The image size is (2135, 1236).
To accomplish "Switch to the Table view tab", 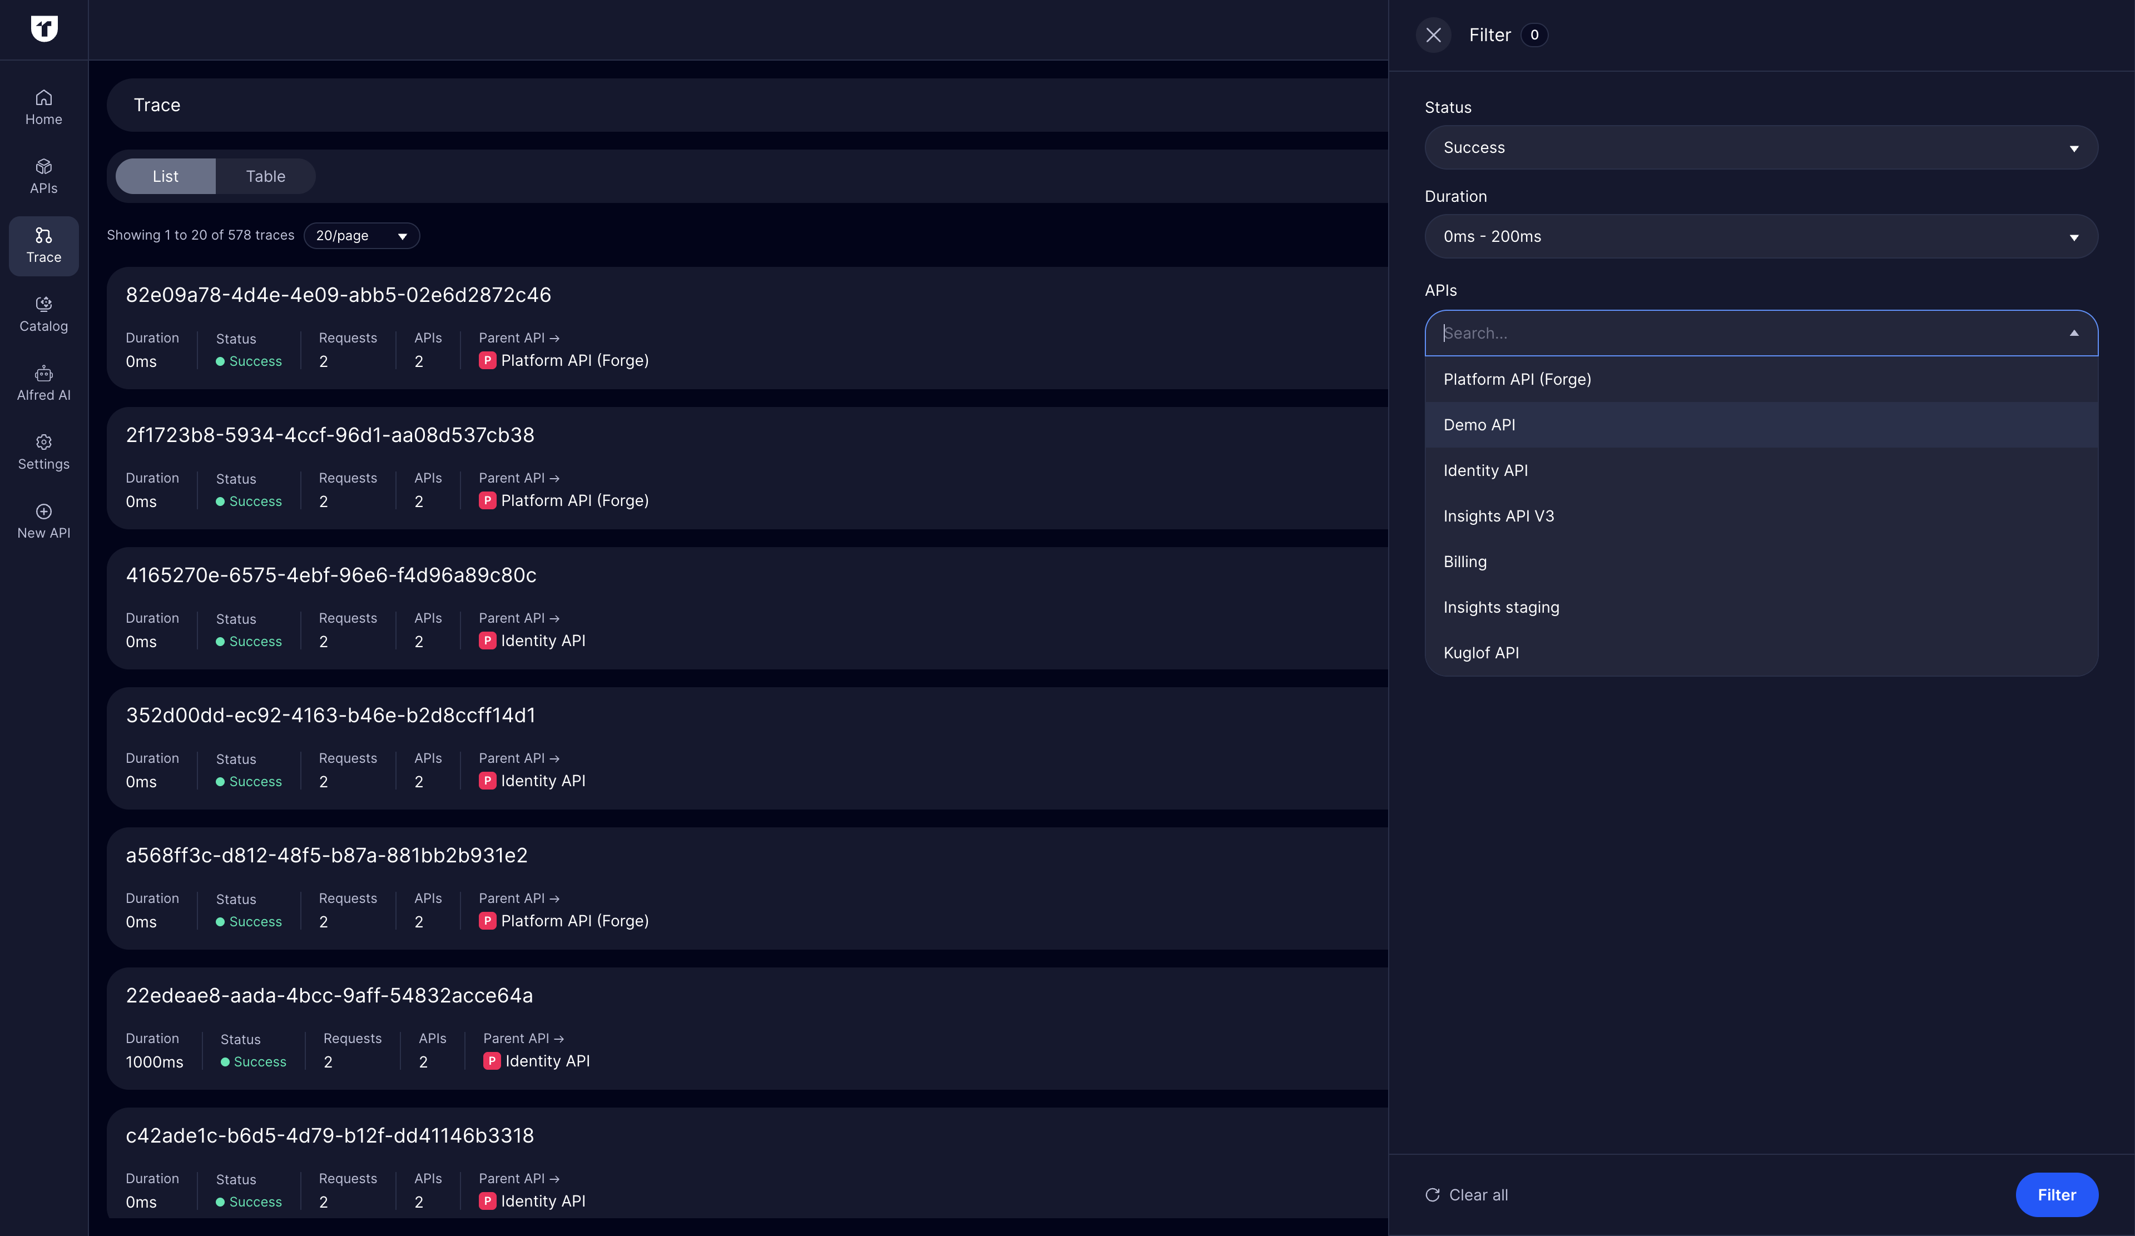I will tap(266, 176).
